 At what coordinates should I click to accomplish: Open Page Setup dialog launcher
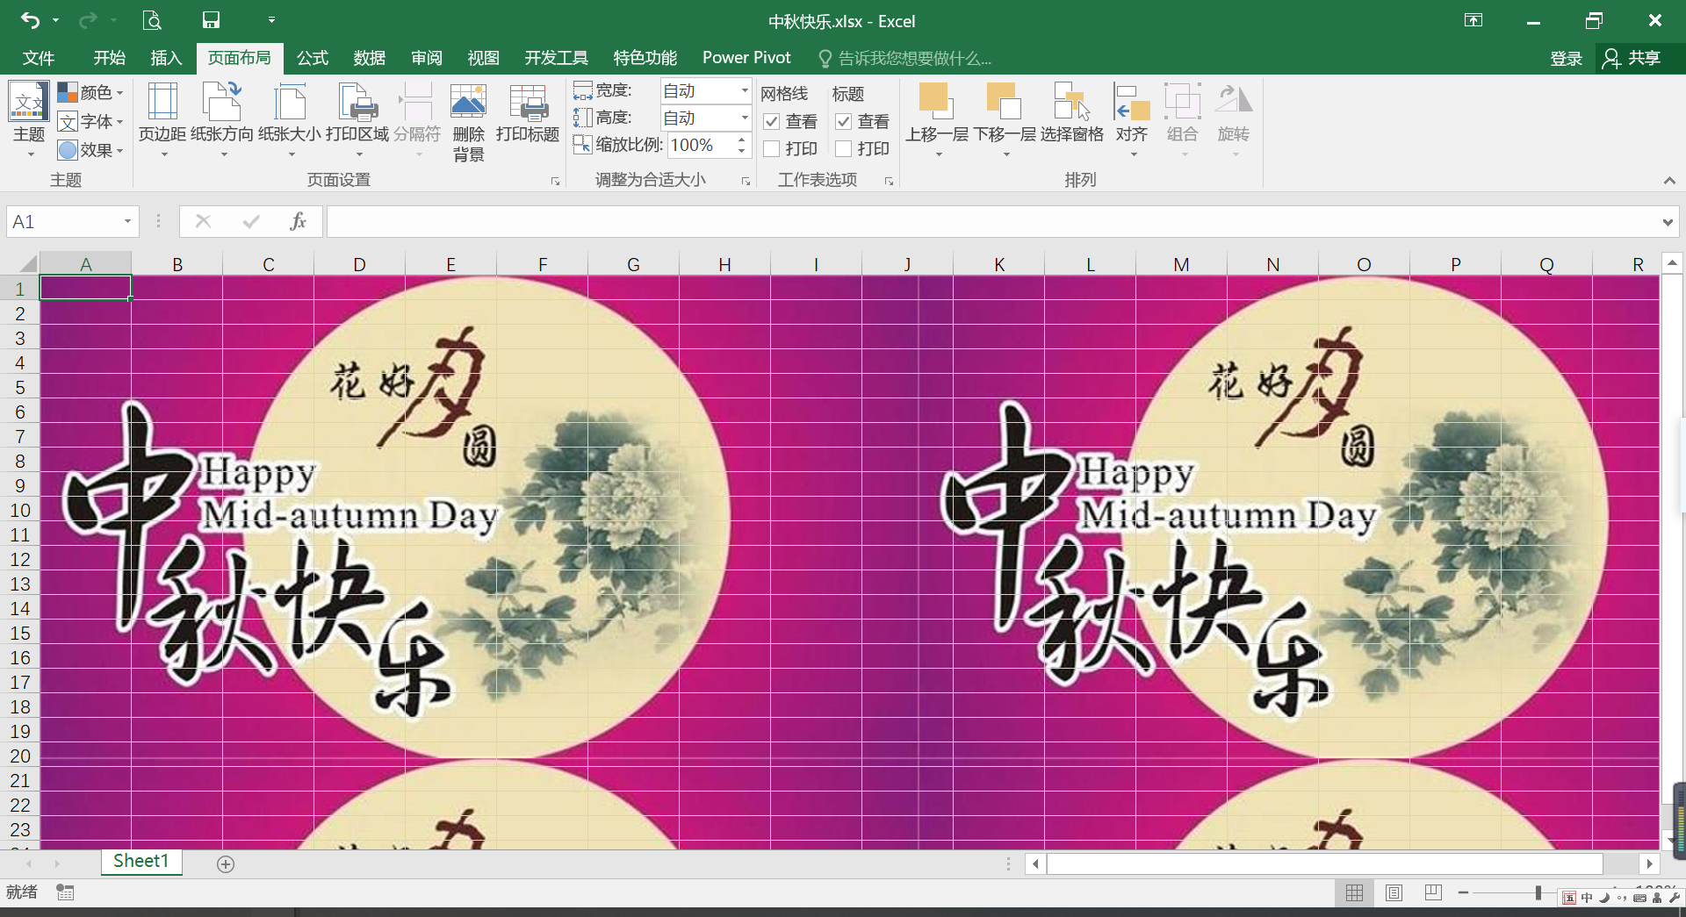[555, 181]
